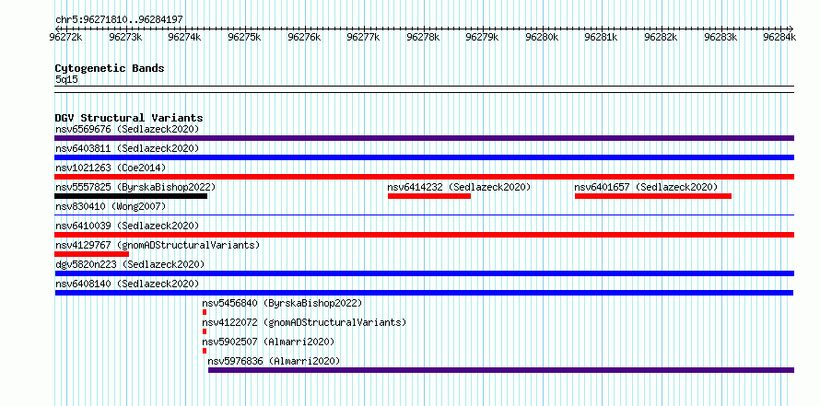
Task: Select the blue nsv6408140 variant bar
Action: click(424, 293)
